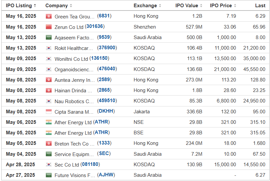Open ticker 376900 link

(x=107, y=48)
